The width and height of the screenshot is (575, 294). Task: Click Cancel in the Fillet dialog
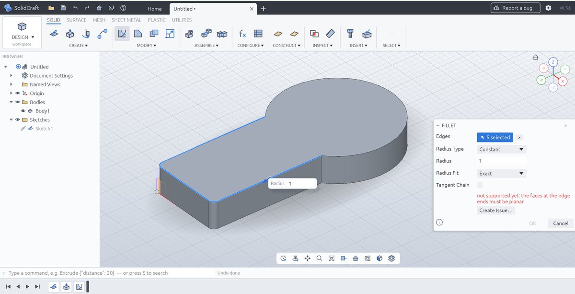coord(561,223)
